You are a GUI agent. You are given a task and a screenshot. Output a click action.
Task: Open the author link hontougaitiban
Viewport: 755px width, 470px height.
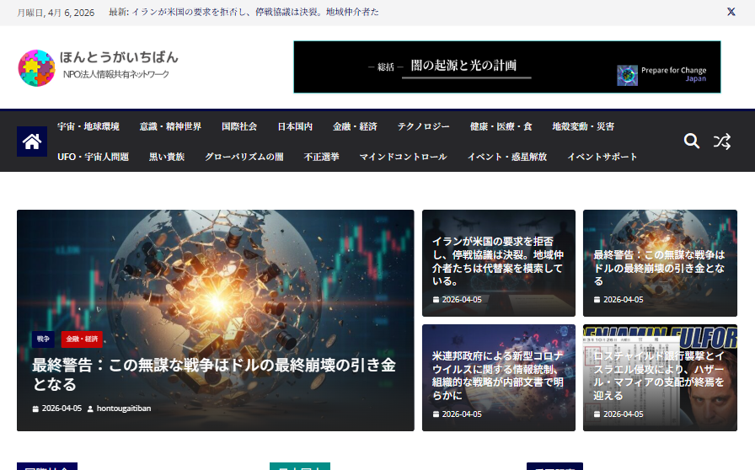pyautogui.click(x=124, y=409)
